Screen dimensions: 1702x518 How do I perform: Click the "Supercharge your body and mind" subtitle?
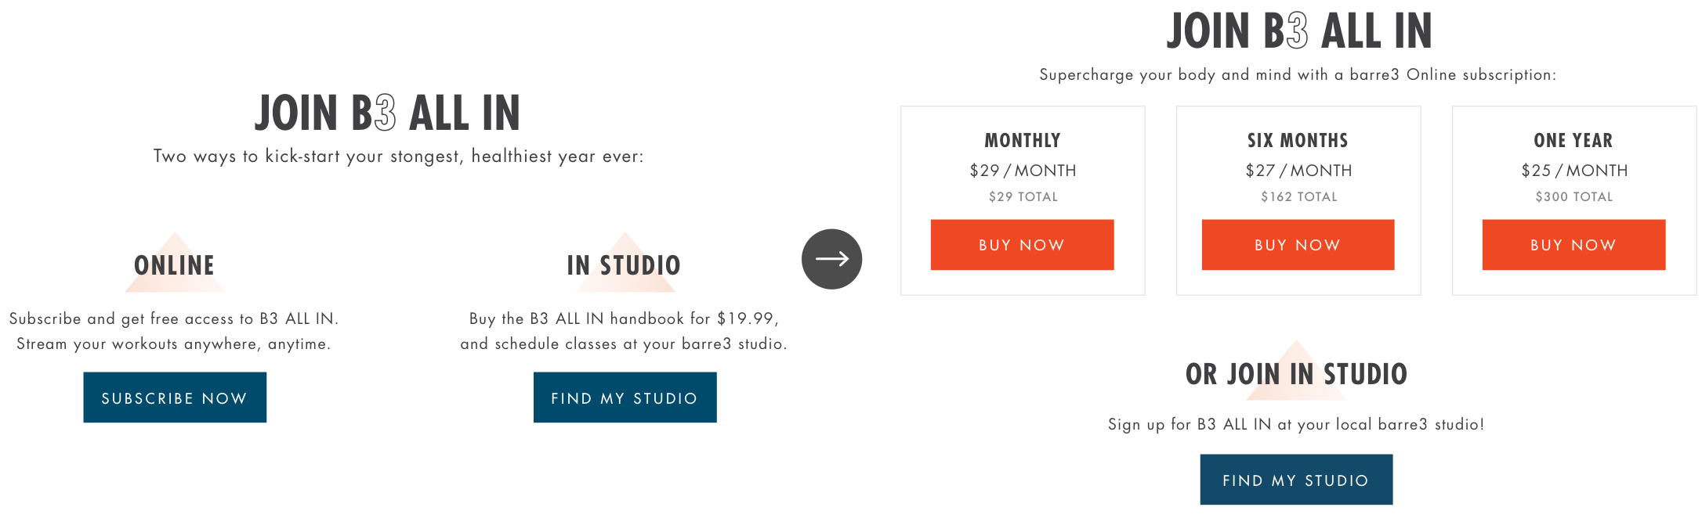pos(1298,75)
